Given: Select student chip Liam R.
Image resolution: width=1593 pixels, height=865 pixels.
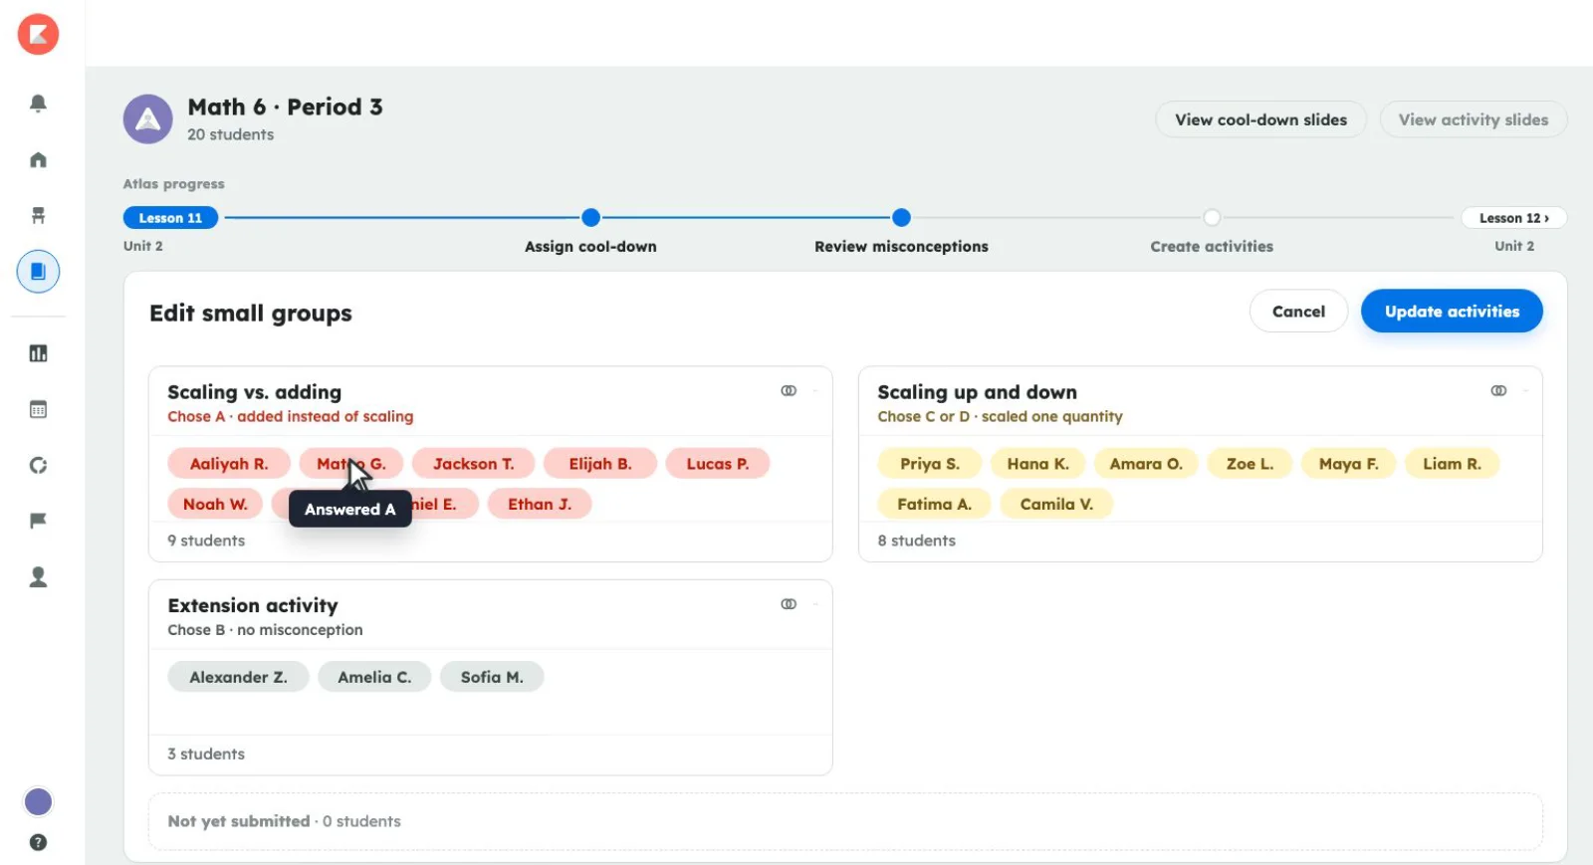Looking at the screenshot, I should [1452, 464].
